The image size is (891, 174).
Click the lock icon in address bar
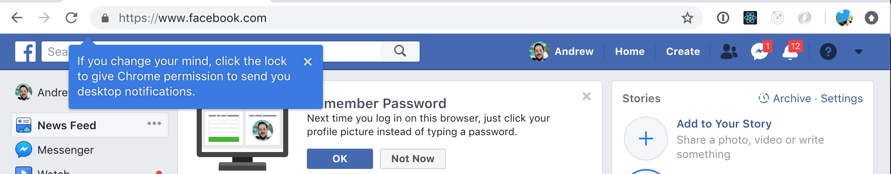[105, 18]
